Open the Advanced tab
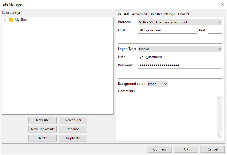Screen dimensions: 227x155 140,14
